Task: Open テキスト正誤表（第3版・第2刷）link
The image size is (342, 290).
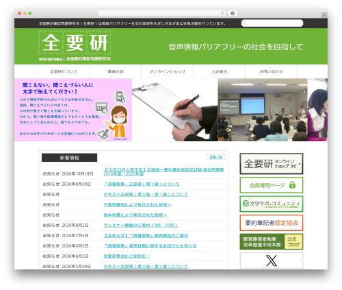Action: pyautogui.click(x=146, y=267)
